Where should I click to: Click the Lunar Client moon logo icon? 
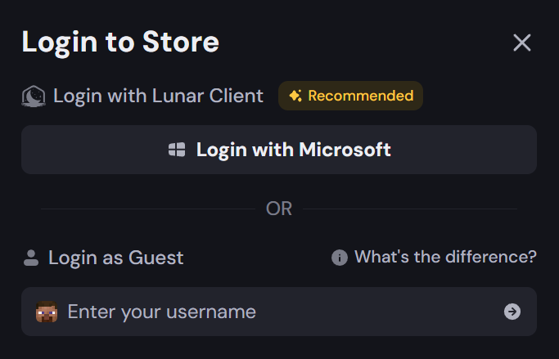pos(34,96)
